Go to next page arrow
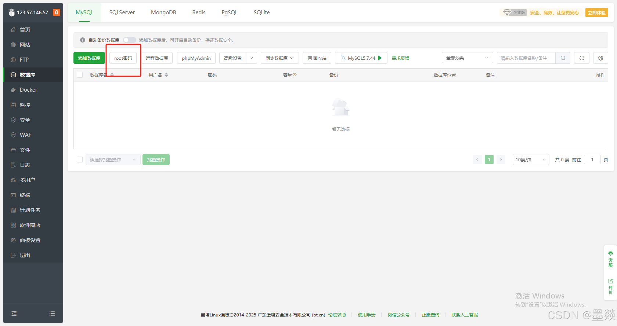The height and width of the screenshot is (326, 617). pos(501,160)
